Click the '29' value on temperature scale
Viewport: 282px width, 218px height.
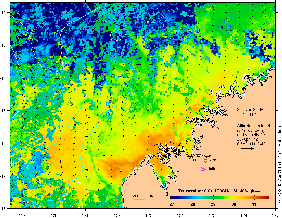point(213,204)
